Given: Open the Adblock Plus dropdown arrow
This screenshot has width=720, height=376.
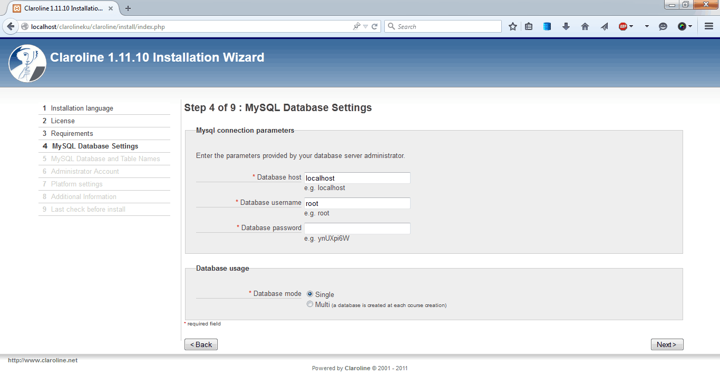Looking at the screenshot, I should tap(630, 26).
